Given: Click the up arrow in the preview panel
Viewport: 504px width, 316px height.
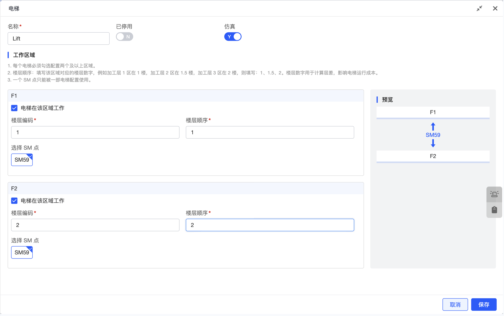Looking at the screenshot, I should pos(433,127).
